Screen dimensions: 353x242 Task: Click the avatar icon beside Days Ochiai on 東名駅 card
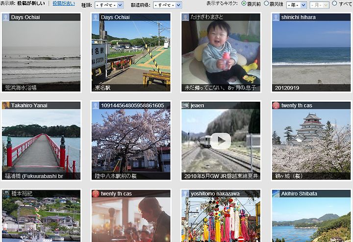click(x=95, y=17)
